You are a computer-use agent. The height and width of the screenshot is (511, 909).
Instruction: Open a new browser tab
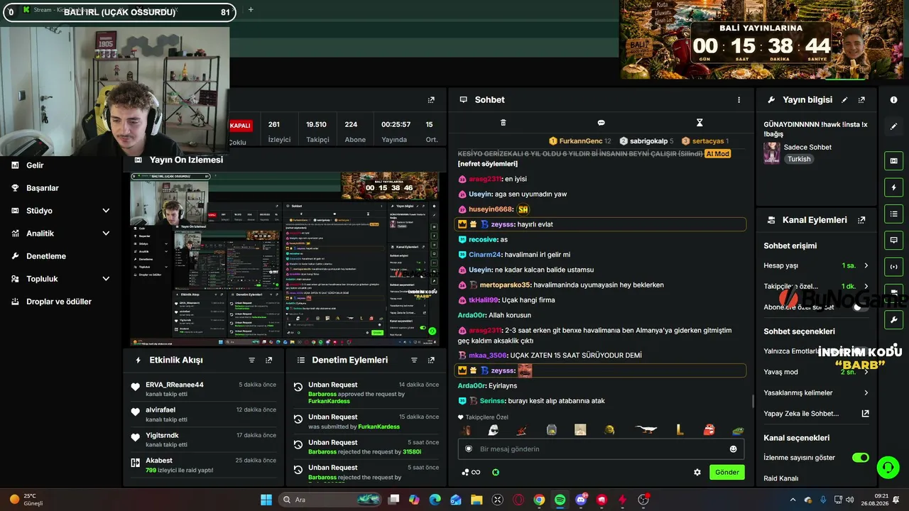point(251,10)
